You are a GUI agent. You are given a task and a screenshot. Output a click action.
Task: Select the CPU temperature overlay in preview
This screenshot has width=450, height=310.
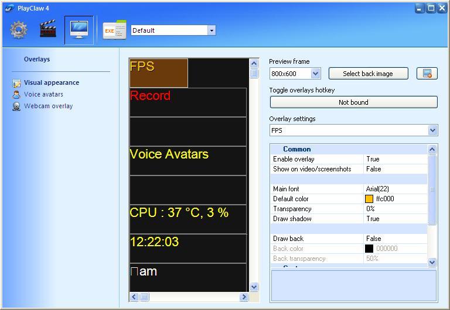[x=188, y=219]
